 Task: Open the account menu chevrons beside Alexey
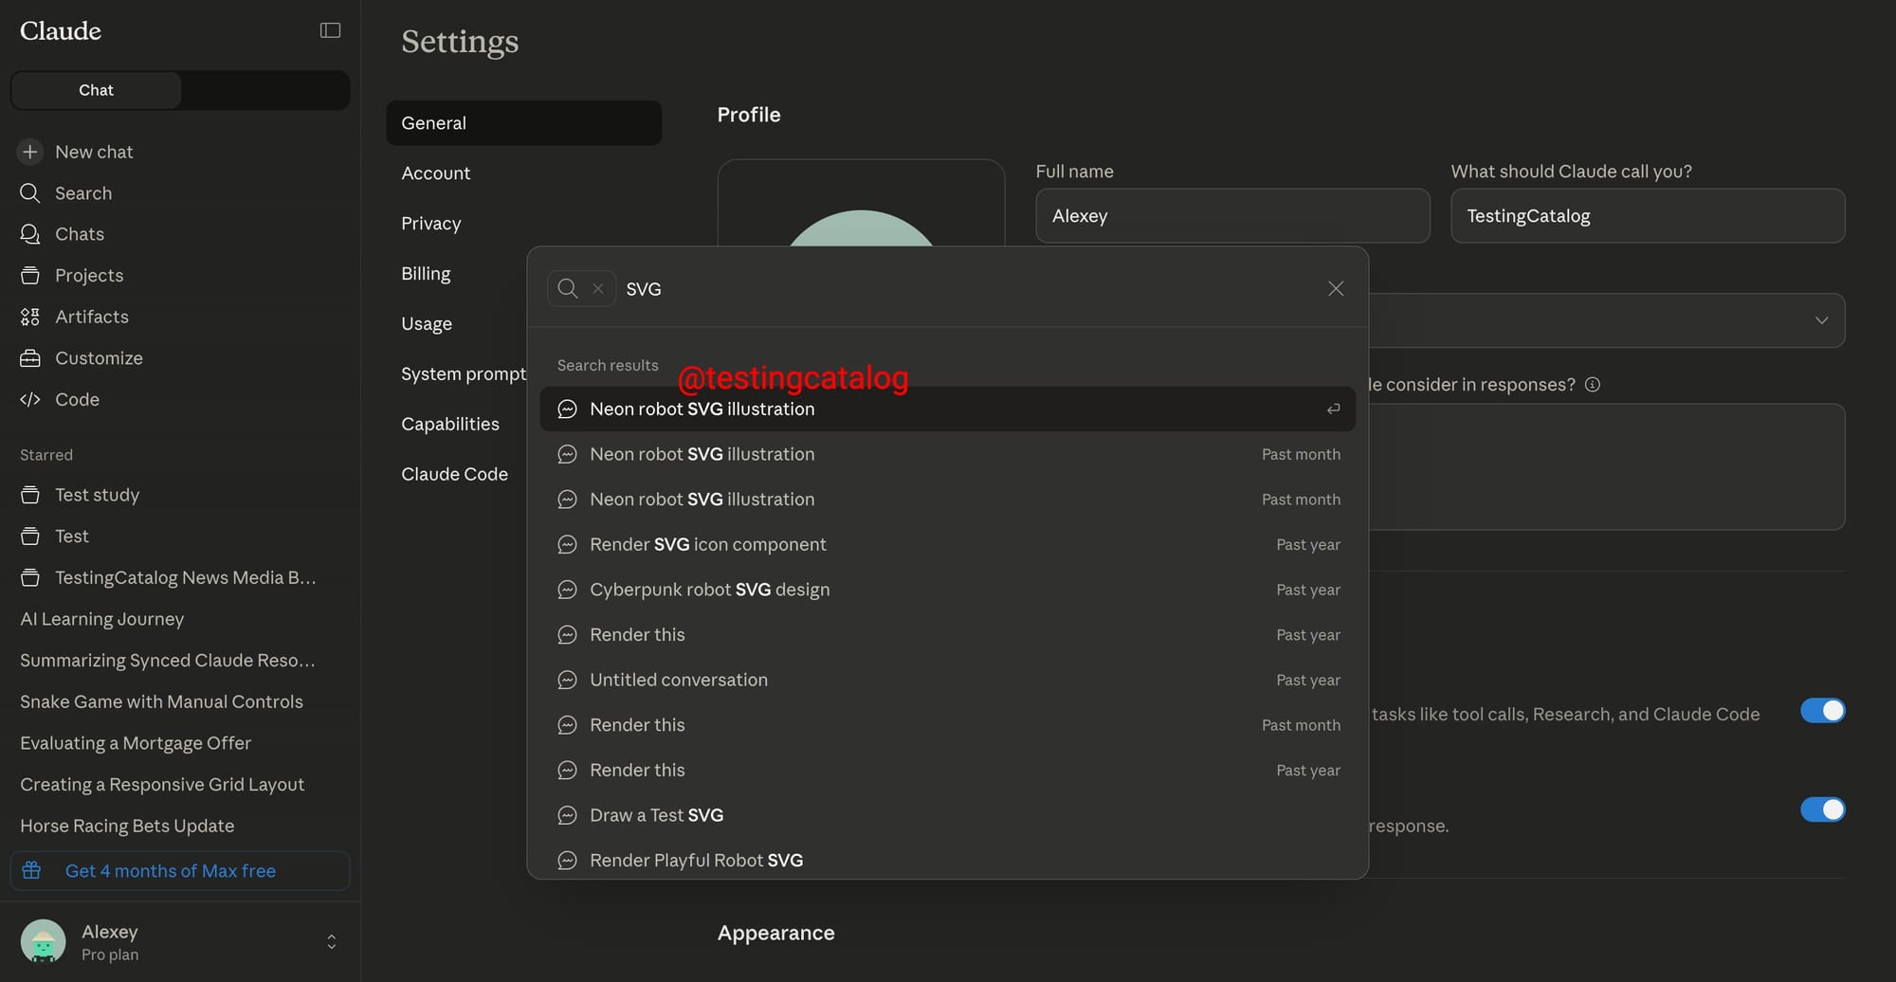pyautogui.click(x=331, y=941)
